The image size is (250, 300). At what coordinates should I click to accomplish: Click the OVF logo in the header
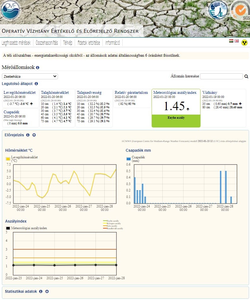(10, 9)
